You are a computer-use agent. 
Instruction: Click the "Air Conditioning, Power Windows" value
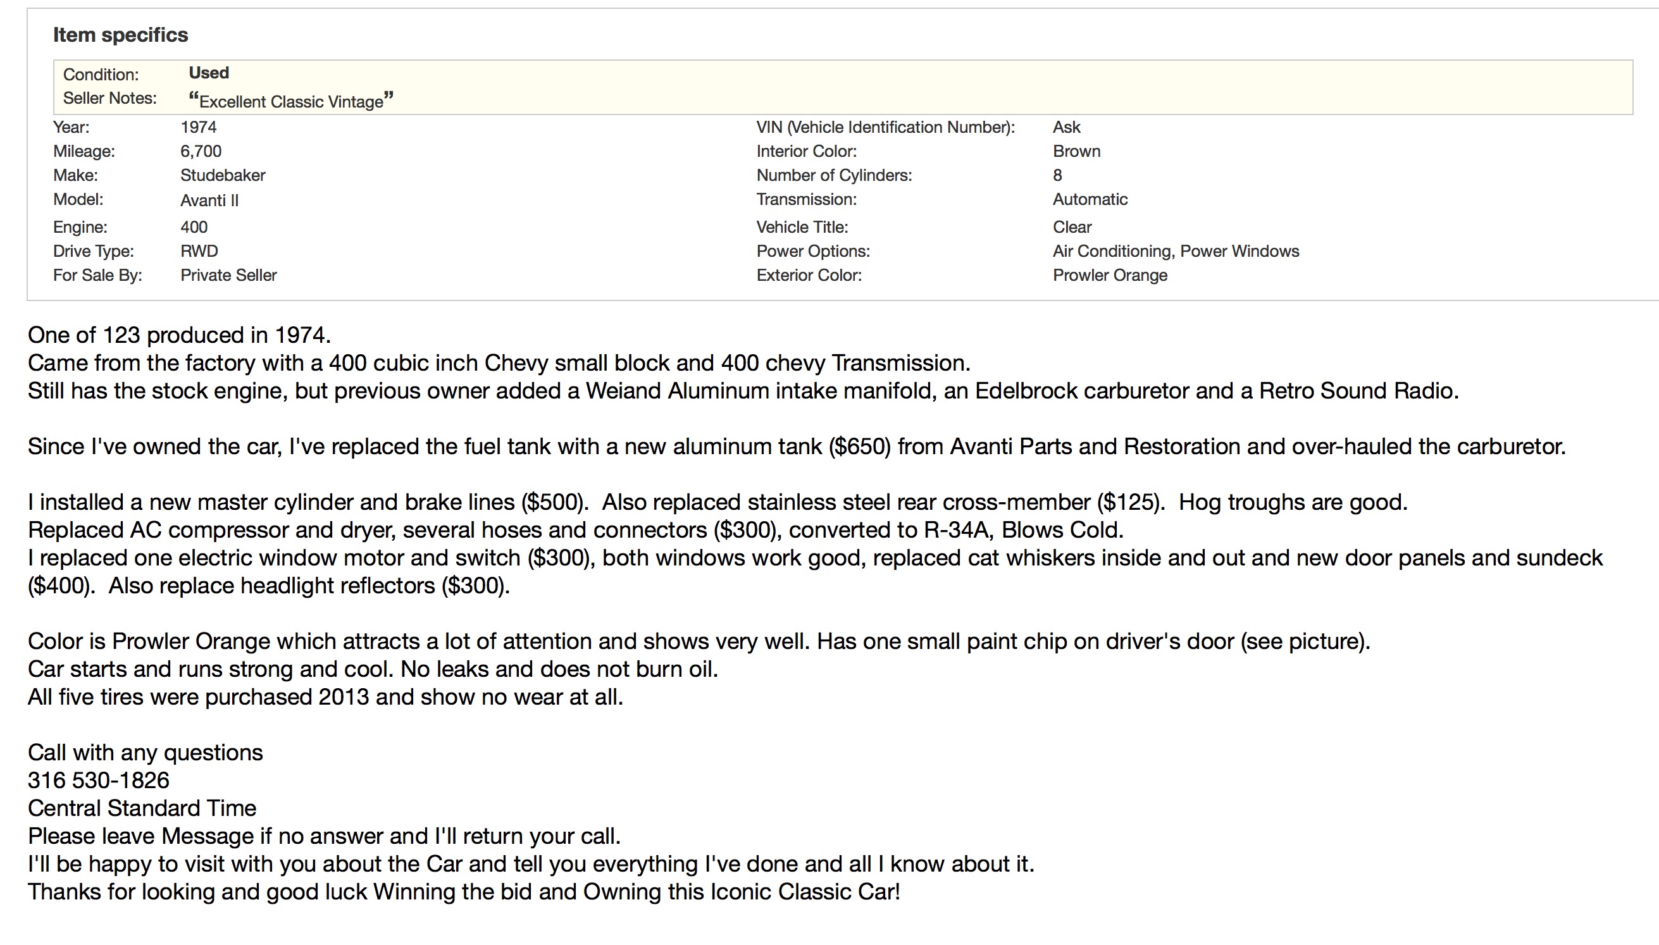point(1176,251)
